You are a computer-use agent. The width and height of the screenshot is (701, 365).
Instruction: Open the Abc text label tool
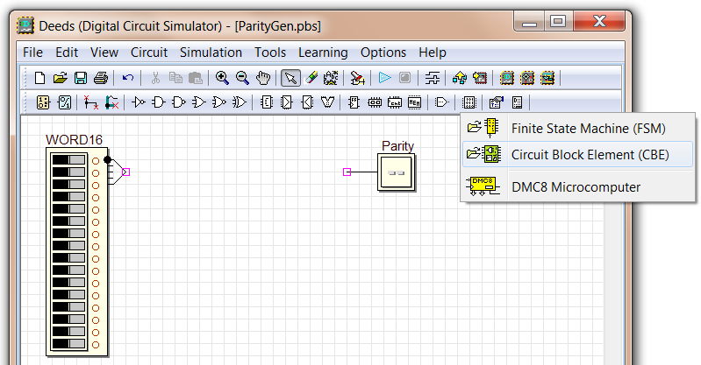coord(331,78)
